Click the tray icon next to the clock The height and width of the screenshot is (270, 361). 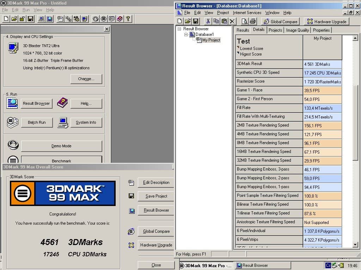341,265
